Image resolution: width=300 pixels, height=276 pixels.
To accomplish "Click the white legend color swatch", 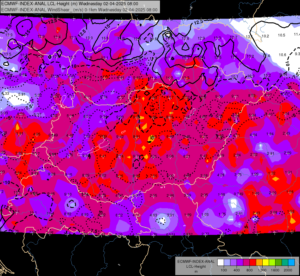I will [x=221, y=263].
